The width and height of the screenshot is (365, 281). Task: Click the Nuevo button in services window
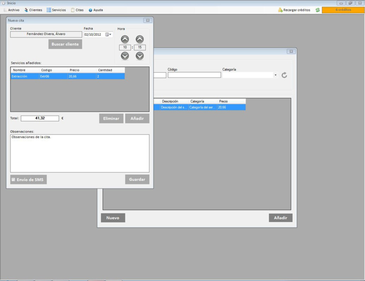click(113, 218)
